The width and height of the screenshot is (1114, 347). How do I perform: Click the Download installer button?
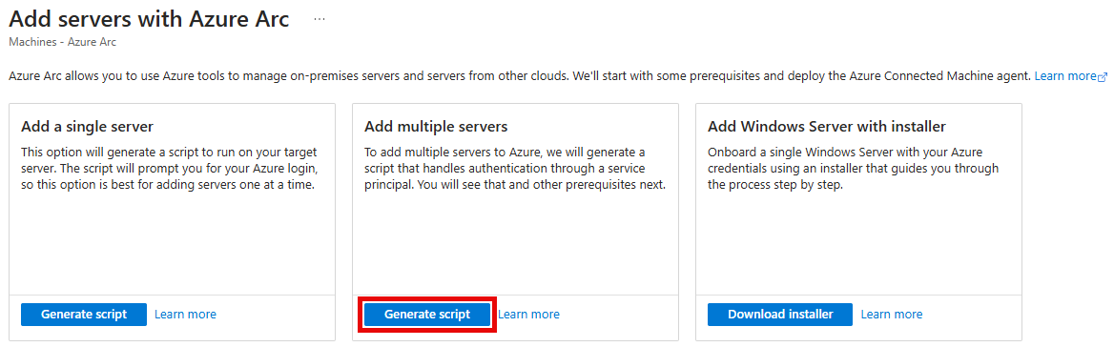780,315
